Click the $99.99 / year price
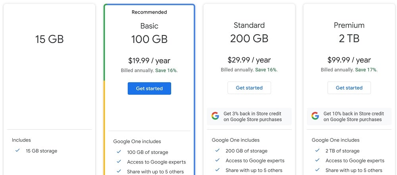397x175 pixels. (x=349, y=60)
